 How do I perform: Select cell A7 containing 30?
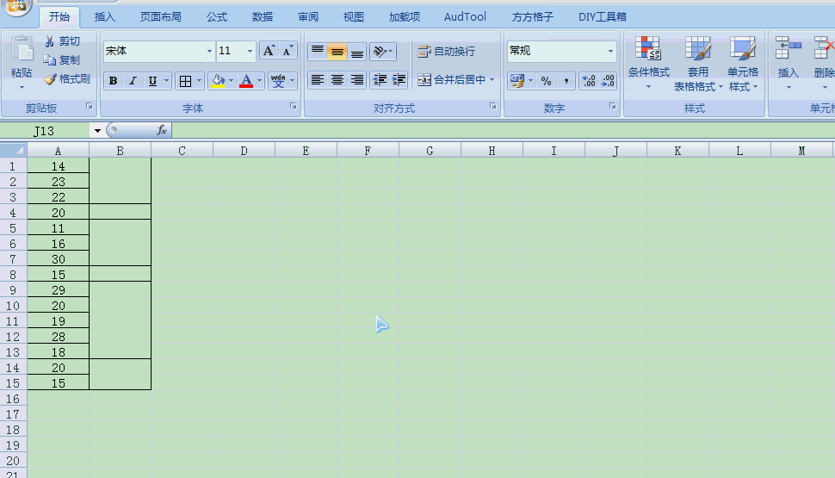point(58,259)
